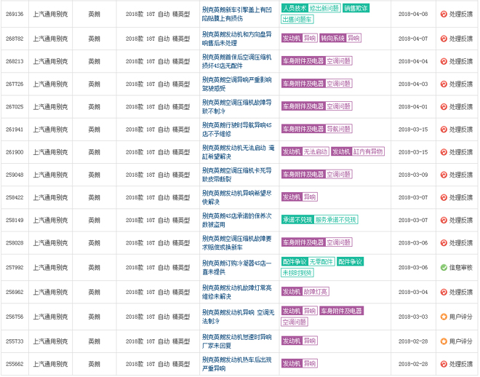The image size is (480, 377).
Task: Click the red status icon in row 259048
Action: click(444, 175)
